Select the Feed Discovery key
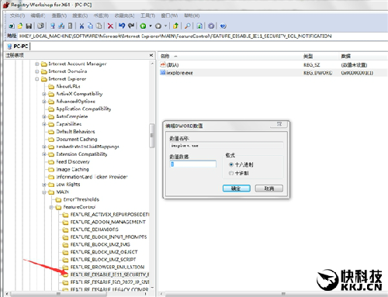 pyautogui.click(x=73, y=162)
